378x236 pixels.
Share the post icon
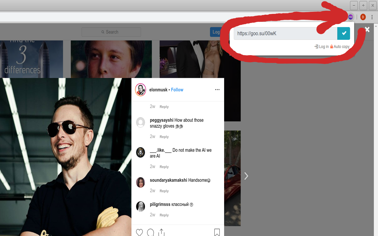(x=161, y=232)
